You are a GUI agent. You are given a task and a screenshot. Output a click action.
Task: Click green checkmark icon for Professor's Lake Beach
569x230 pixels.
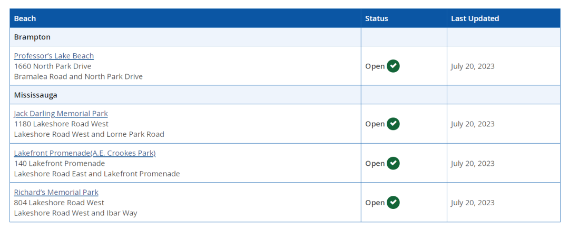[393, 66]
